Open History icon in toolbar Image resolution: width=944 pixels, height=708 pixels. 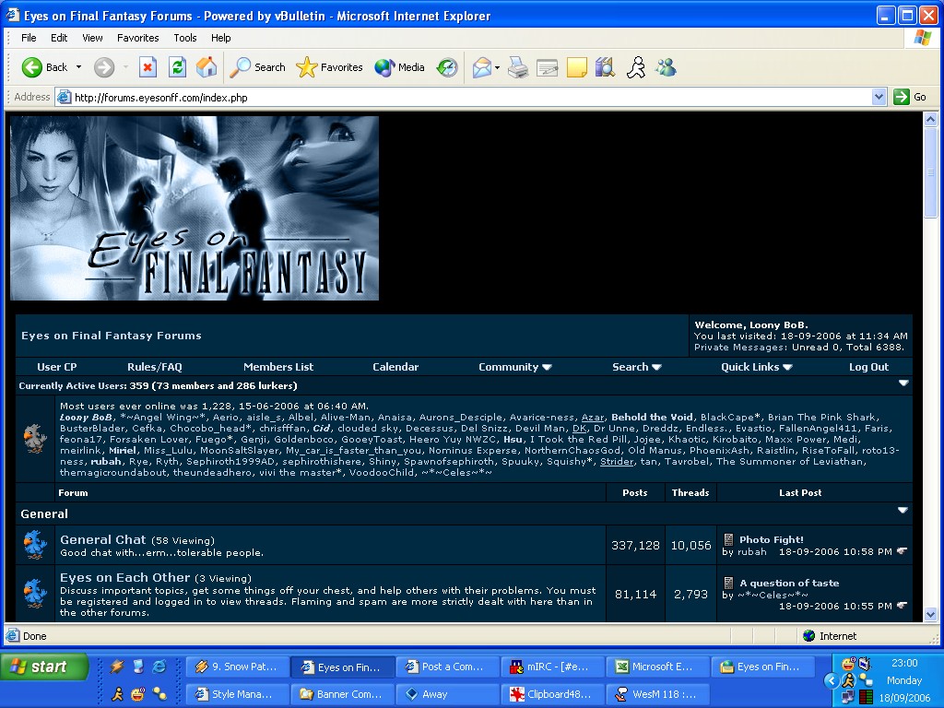[447, 67]
